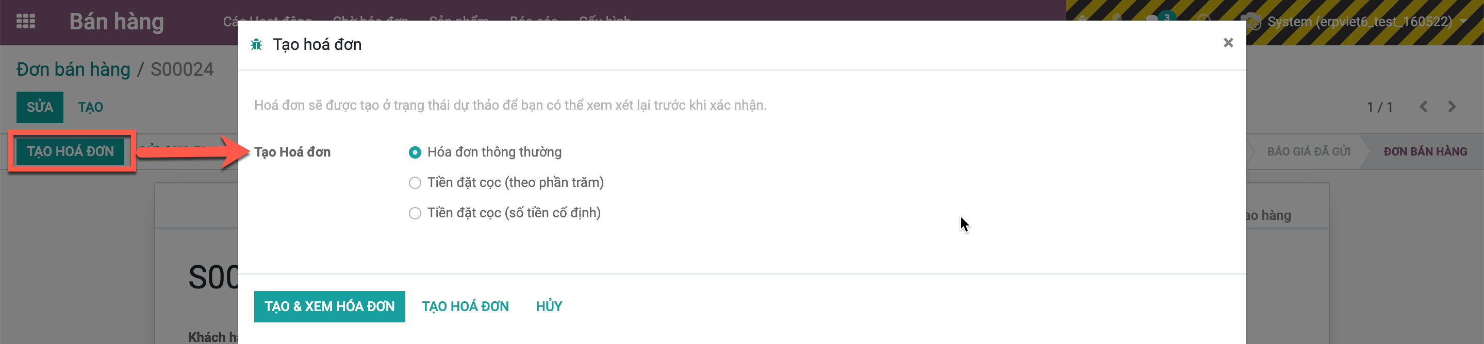Pick "Tiền đặt cọc (số tiền cố định)" option
1484x344 pixels.
tap(414, 213)
